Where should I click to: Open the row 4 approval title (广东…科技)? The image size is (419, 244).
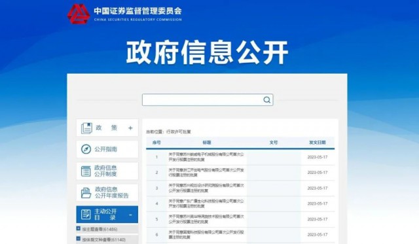(x=206, y=203)
